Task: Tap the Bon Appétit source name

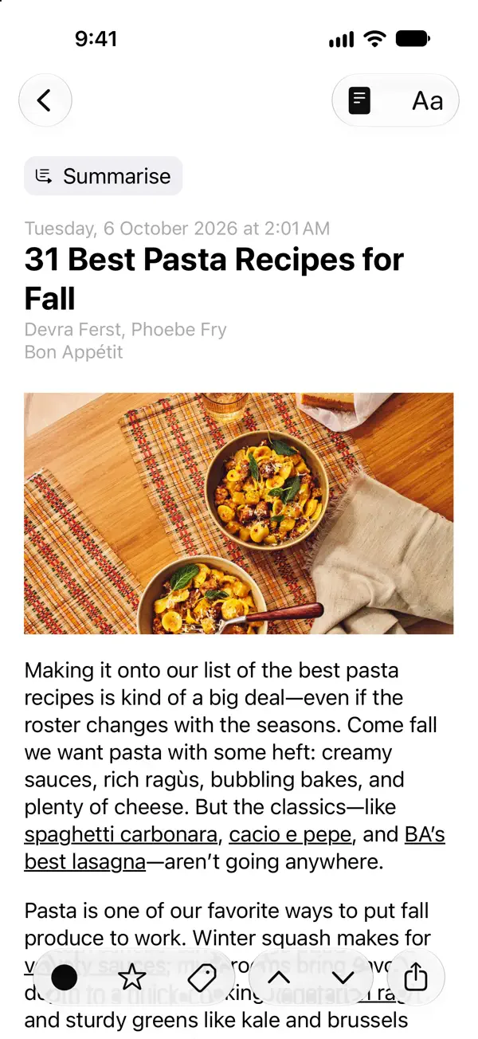Action: click(73, 352)
